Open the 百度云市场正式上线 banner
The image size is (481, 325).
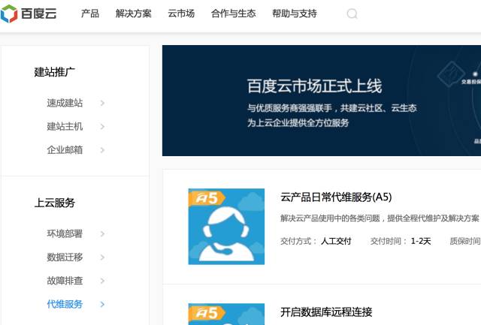point(322,101)
